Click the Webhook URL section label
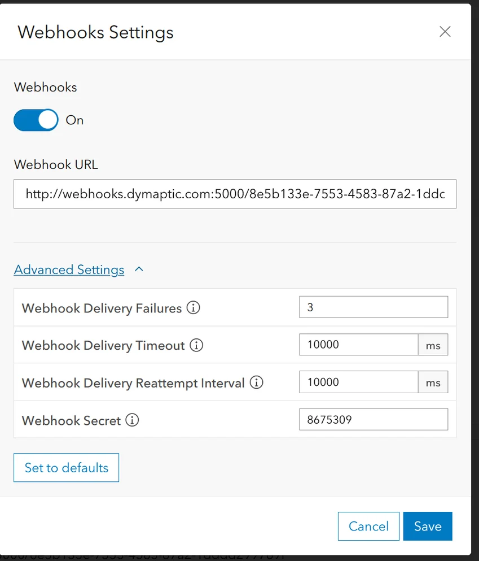Viewport: 479px width, 561px height. click(x=55, y=164)
